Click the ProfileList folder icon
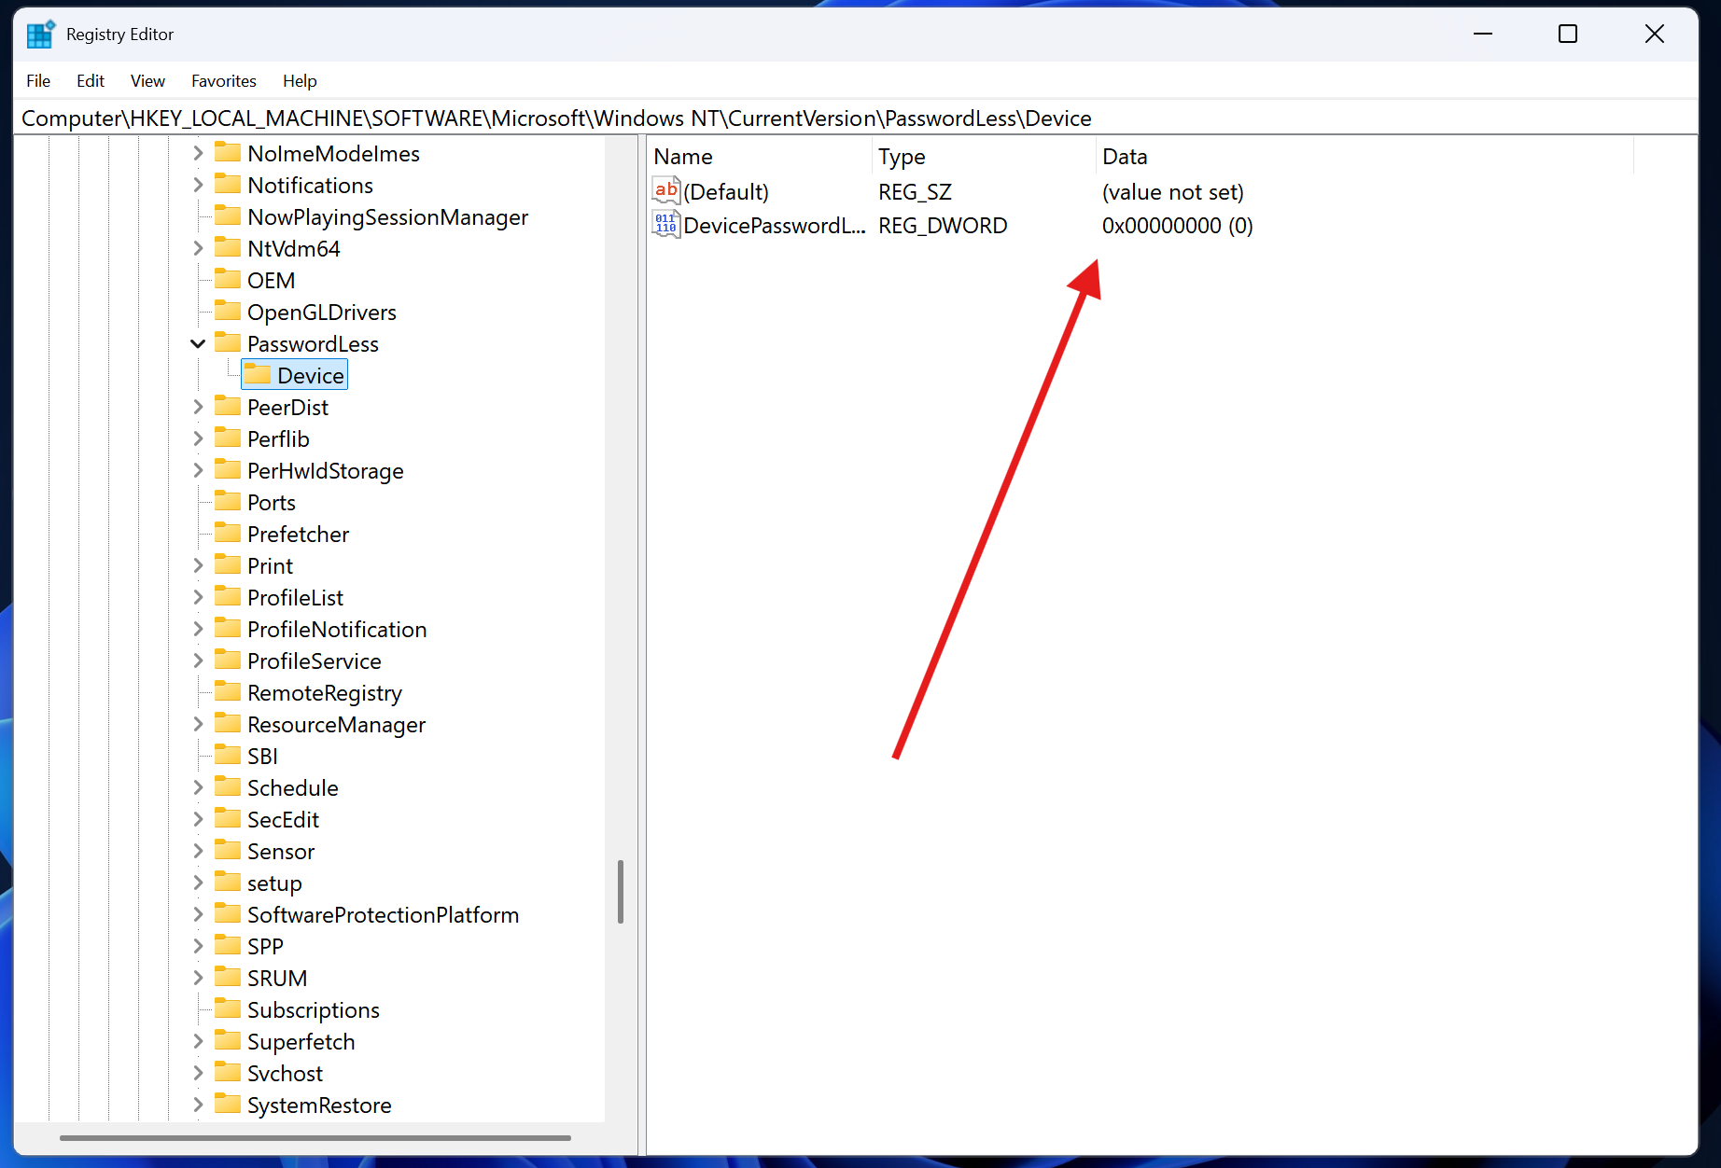Image resolution: width=1721 pixels, height=1168 pixels. pos(228,597)
